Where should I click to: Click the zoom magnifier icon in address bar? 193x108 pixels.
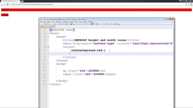pyautogui.click(x=186, y=4)
